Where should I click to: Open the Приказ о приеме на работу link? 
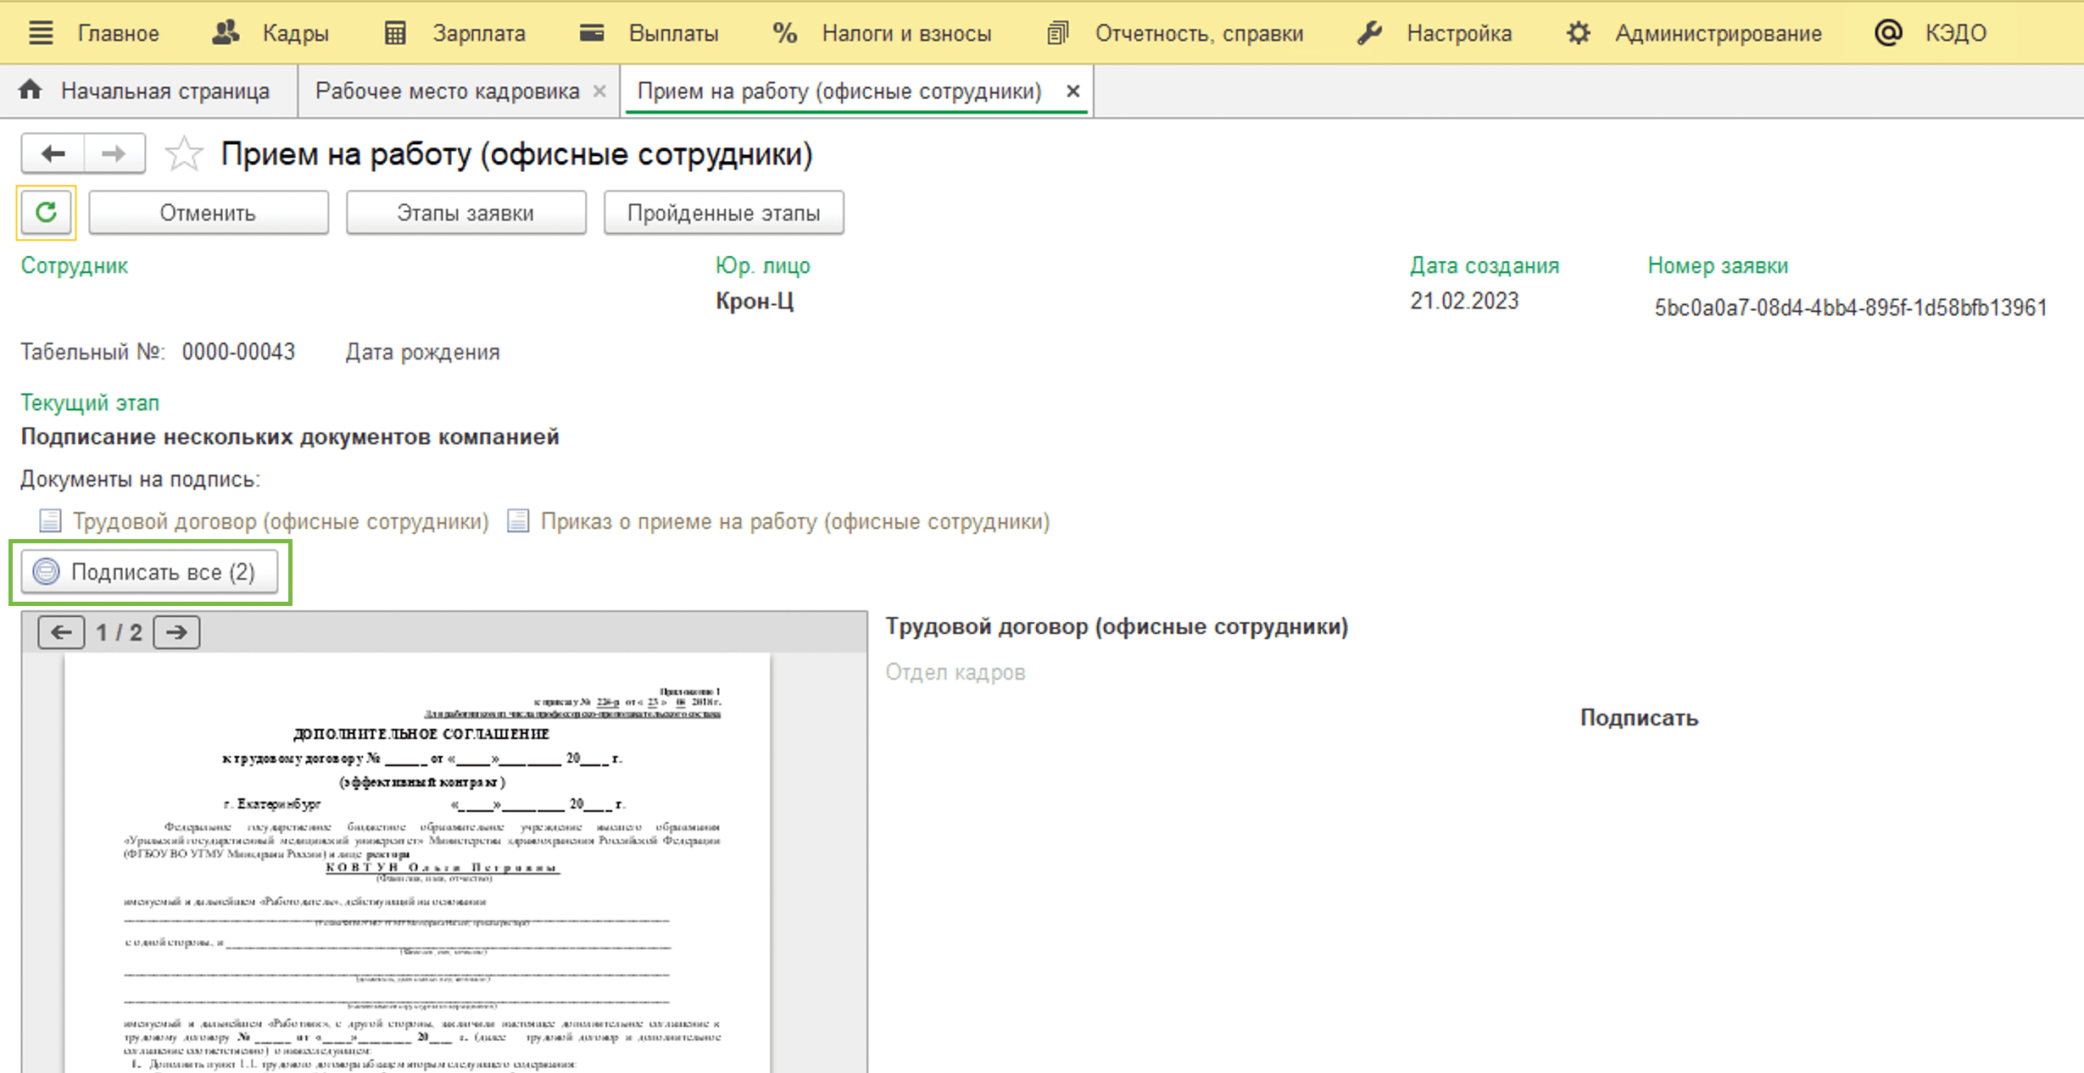click(795, 521)
